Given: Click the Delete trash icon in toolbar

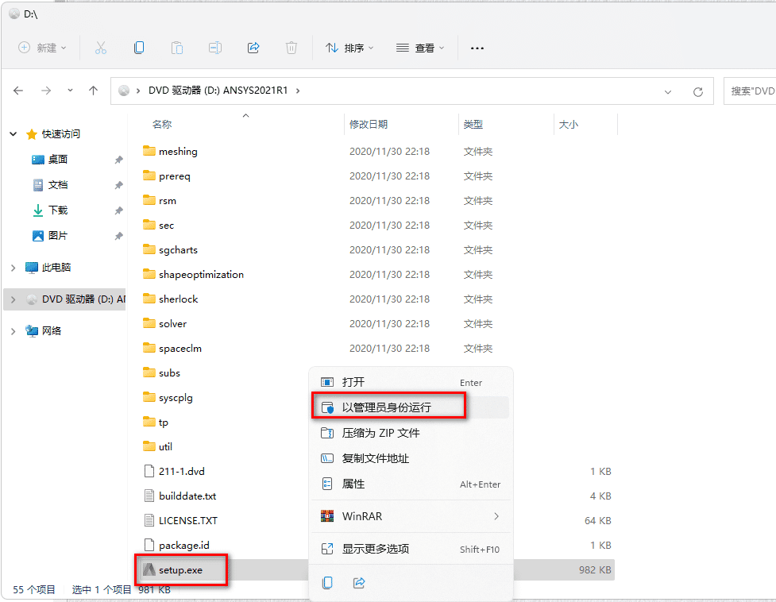Looking at the screenshot, I should point(291,48).
